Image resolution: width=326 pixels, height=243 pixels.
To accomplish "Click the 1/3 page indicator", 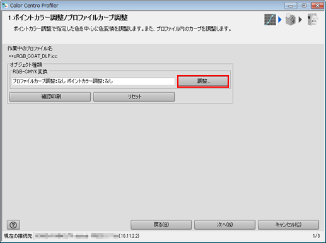I will 316,236.
